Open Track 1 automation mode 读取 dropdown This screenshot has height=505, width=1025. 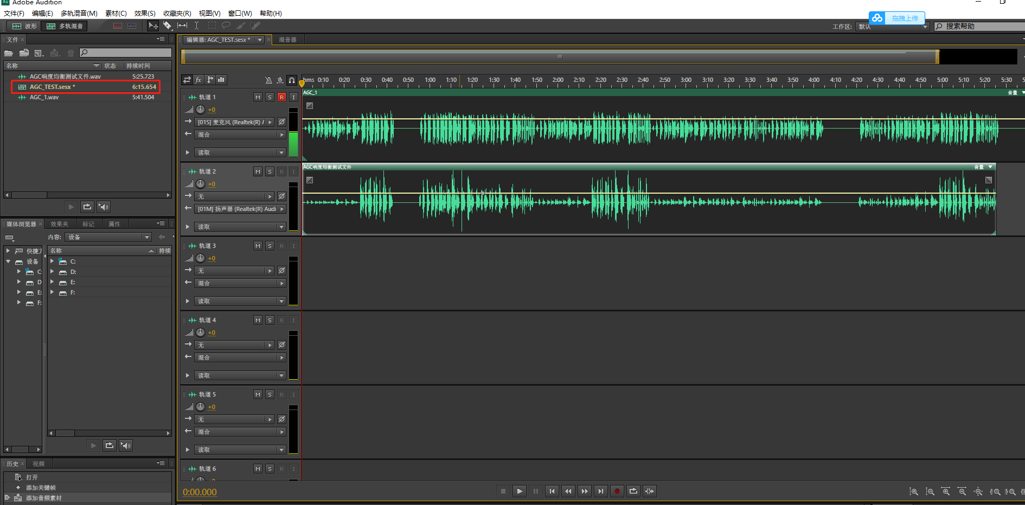coord(240,152)
